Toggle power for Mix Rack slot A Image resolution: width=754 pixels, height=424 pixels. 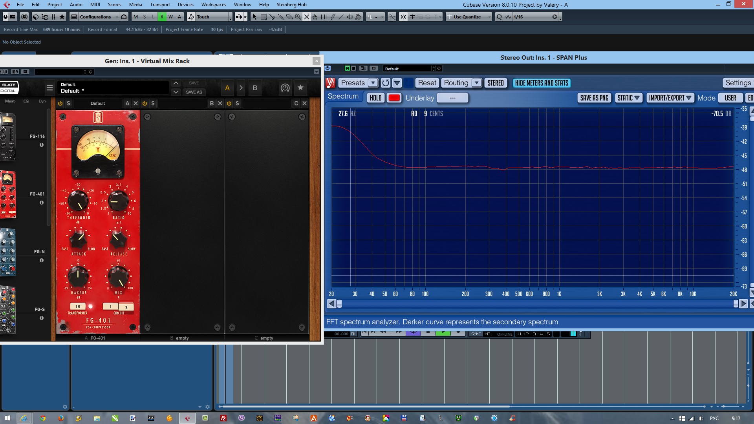(60, 103)
